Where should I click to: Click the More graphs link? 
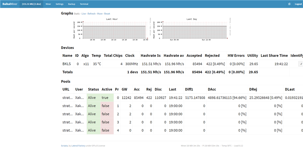[100, 14]
